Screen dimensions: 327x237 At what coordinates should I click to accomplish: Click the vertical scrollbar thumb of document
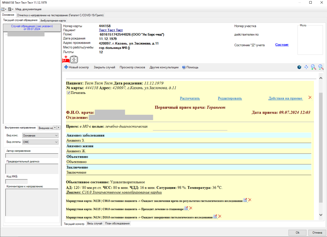(x=321, y=147)
